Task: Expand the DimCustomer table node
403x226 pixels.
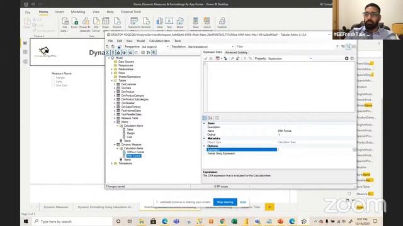Action: click(x=115, y=84)
